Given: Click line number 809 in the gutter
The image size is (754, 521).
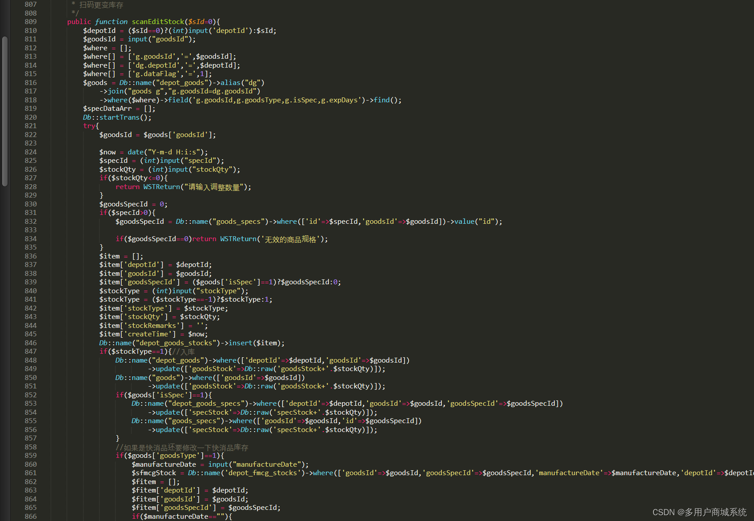Looking at the screenshot, I should tap(31, 22).
